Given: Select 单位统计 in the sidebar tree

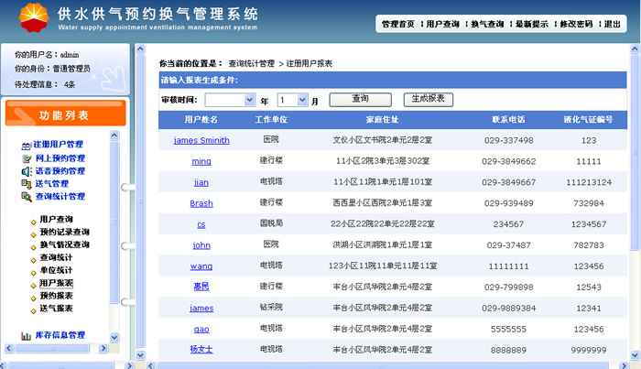Looking at the screenshot, I should (x=56, y=270).
